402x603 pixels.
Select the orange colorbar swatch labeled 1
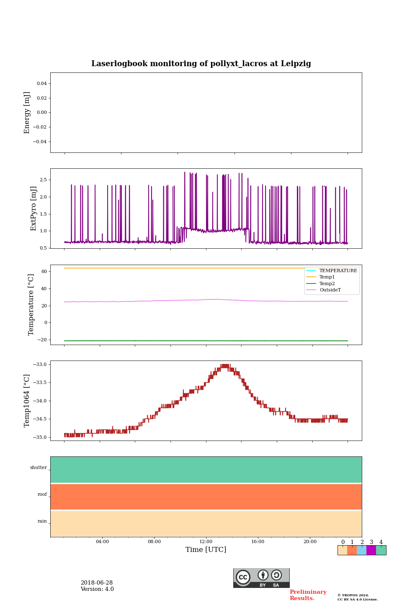coord(352,550)
